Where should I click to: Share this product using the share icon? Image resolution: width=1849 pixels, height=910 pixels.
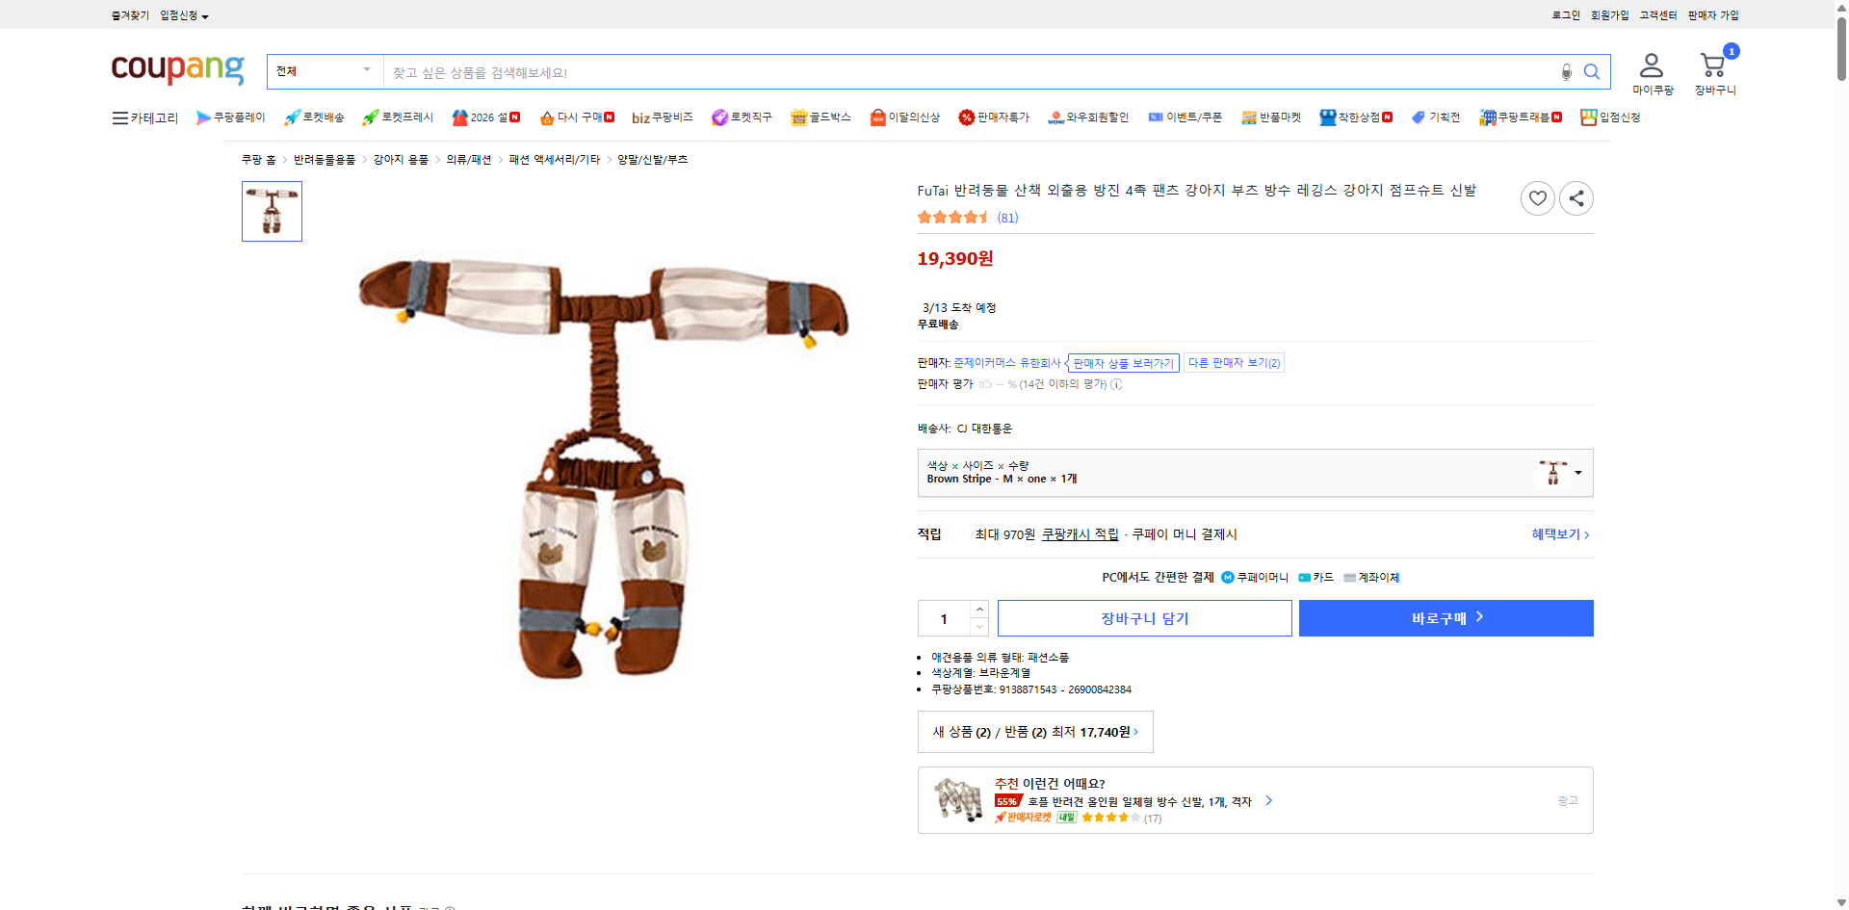1576,198
